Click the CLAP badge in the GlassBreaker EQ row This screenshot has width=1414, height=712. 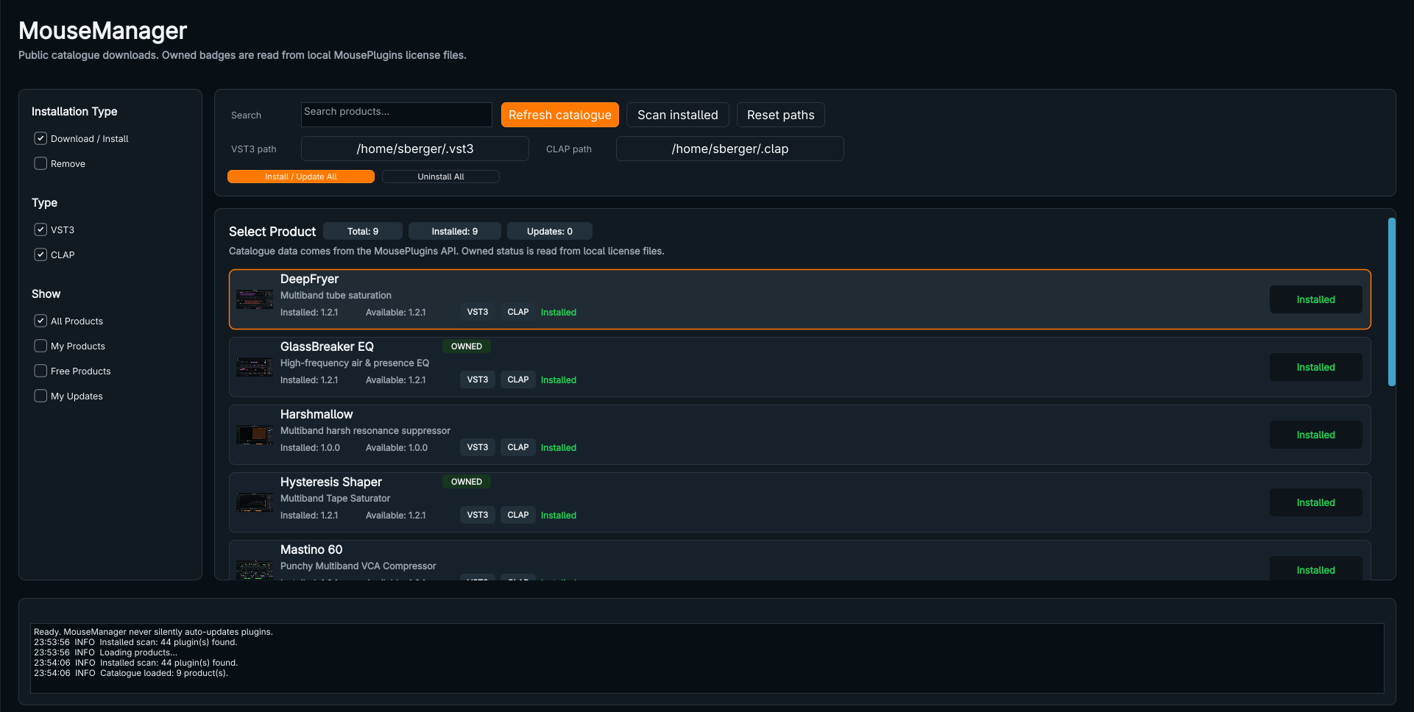518,380
